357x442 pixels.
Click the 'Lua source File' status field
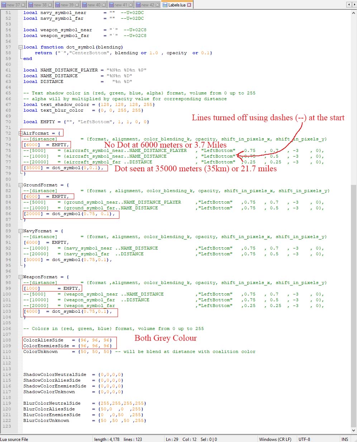[x=47, y=439]
